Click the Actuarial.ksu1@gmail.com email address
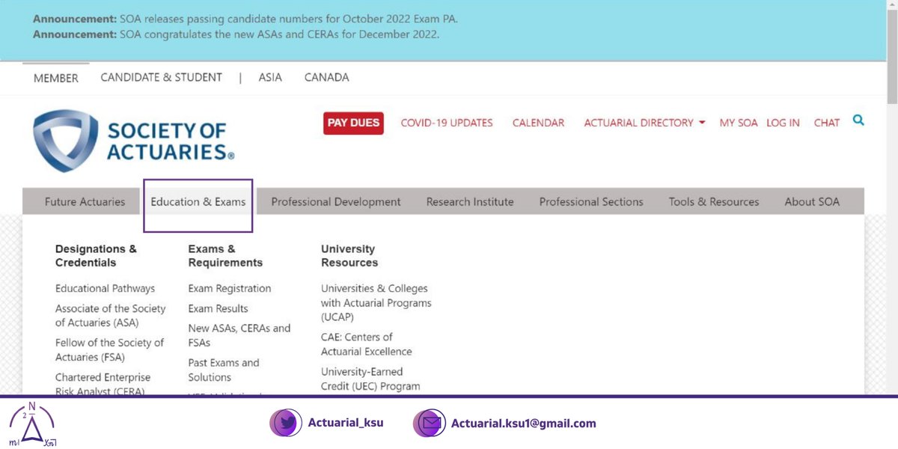Screen dimensions: 898x449 pyautogui.click(x=524, y=424)
